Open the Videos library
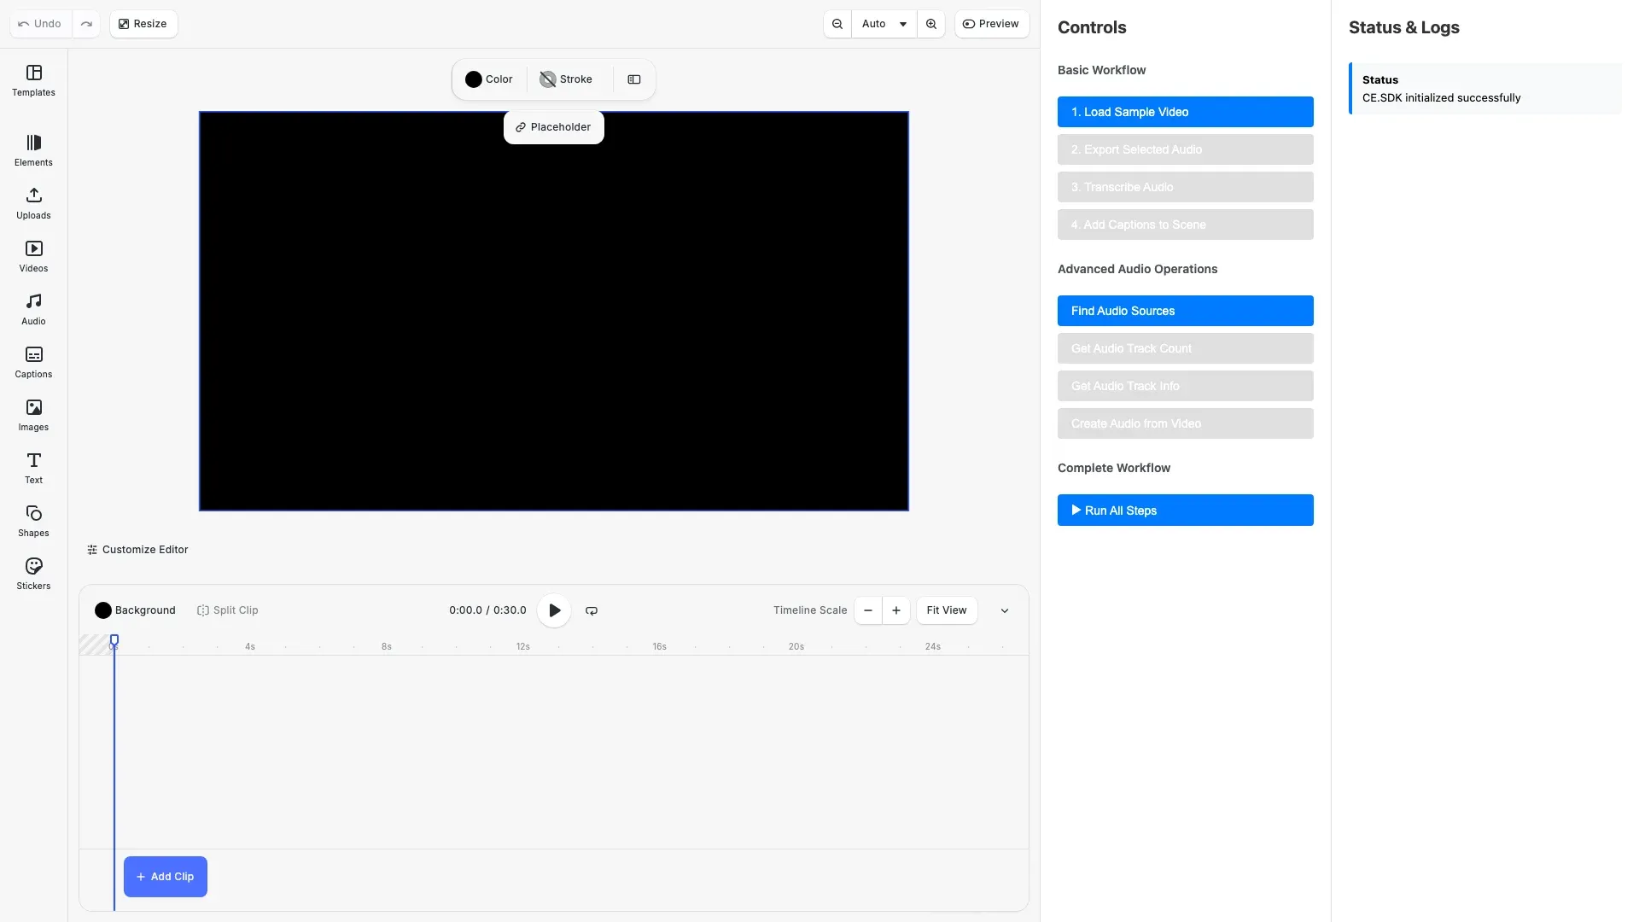 (x=33, y=256)
